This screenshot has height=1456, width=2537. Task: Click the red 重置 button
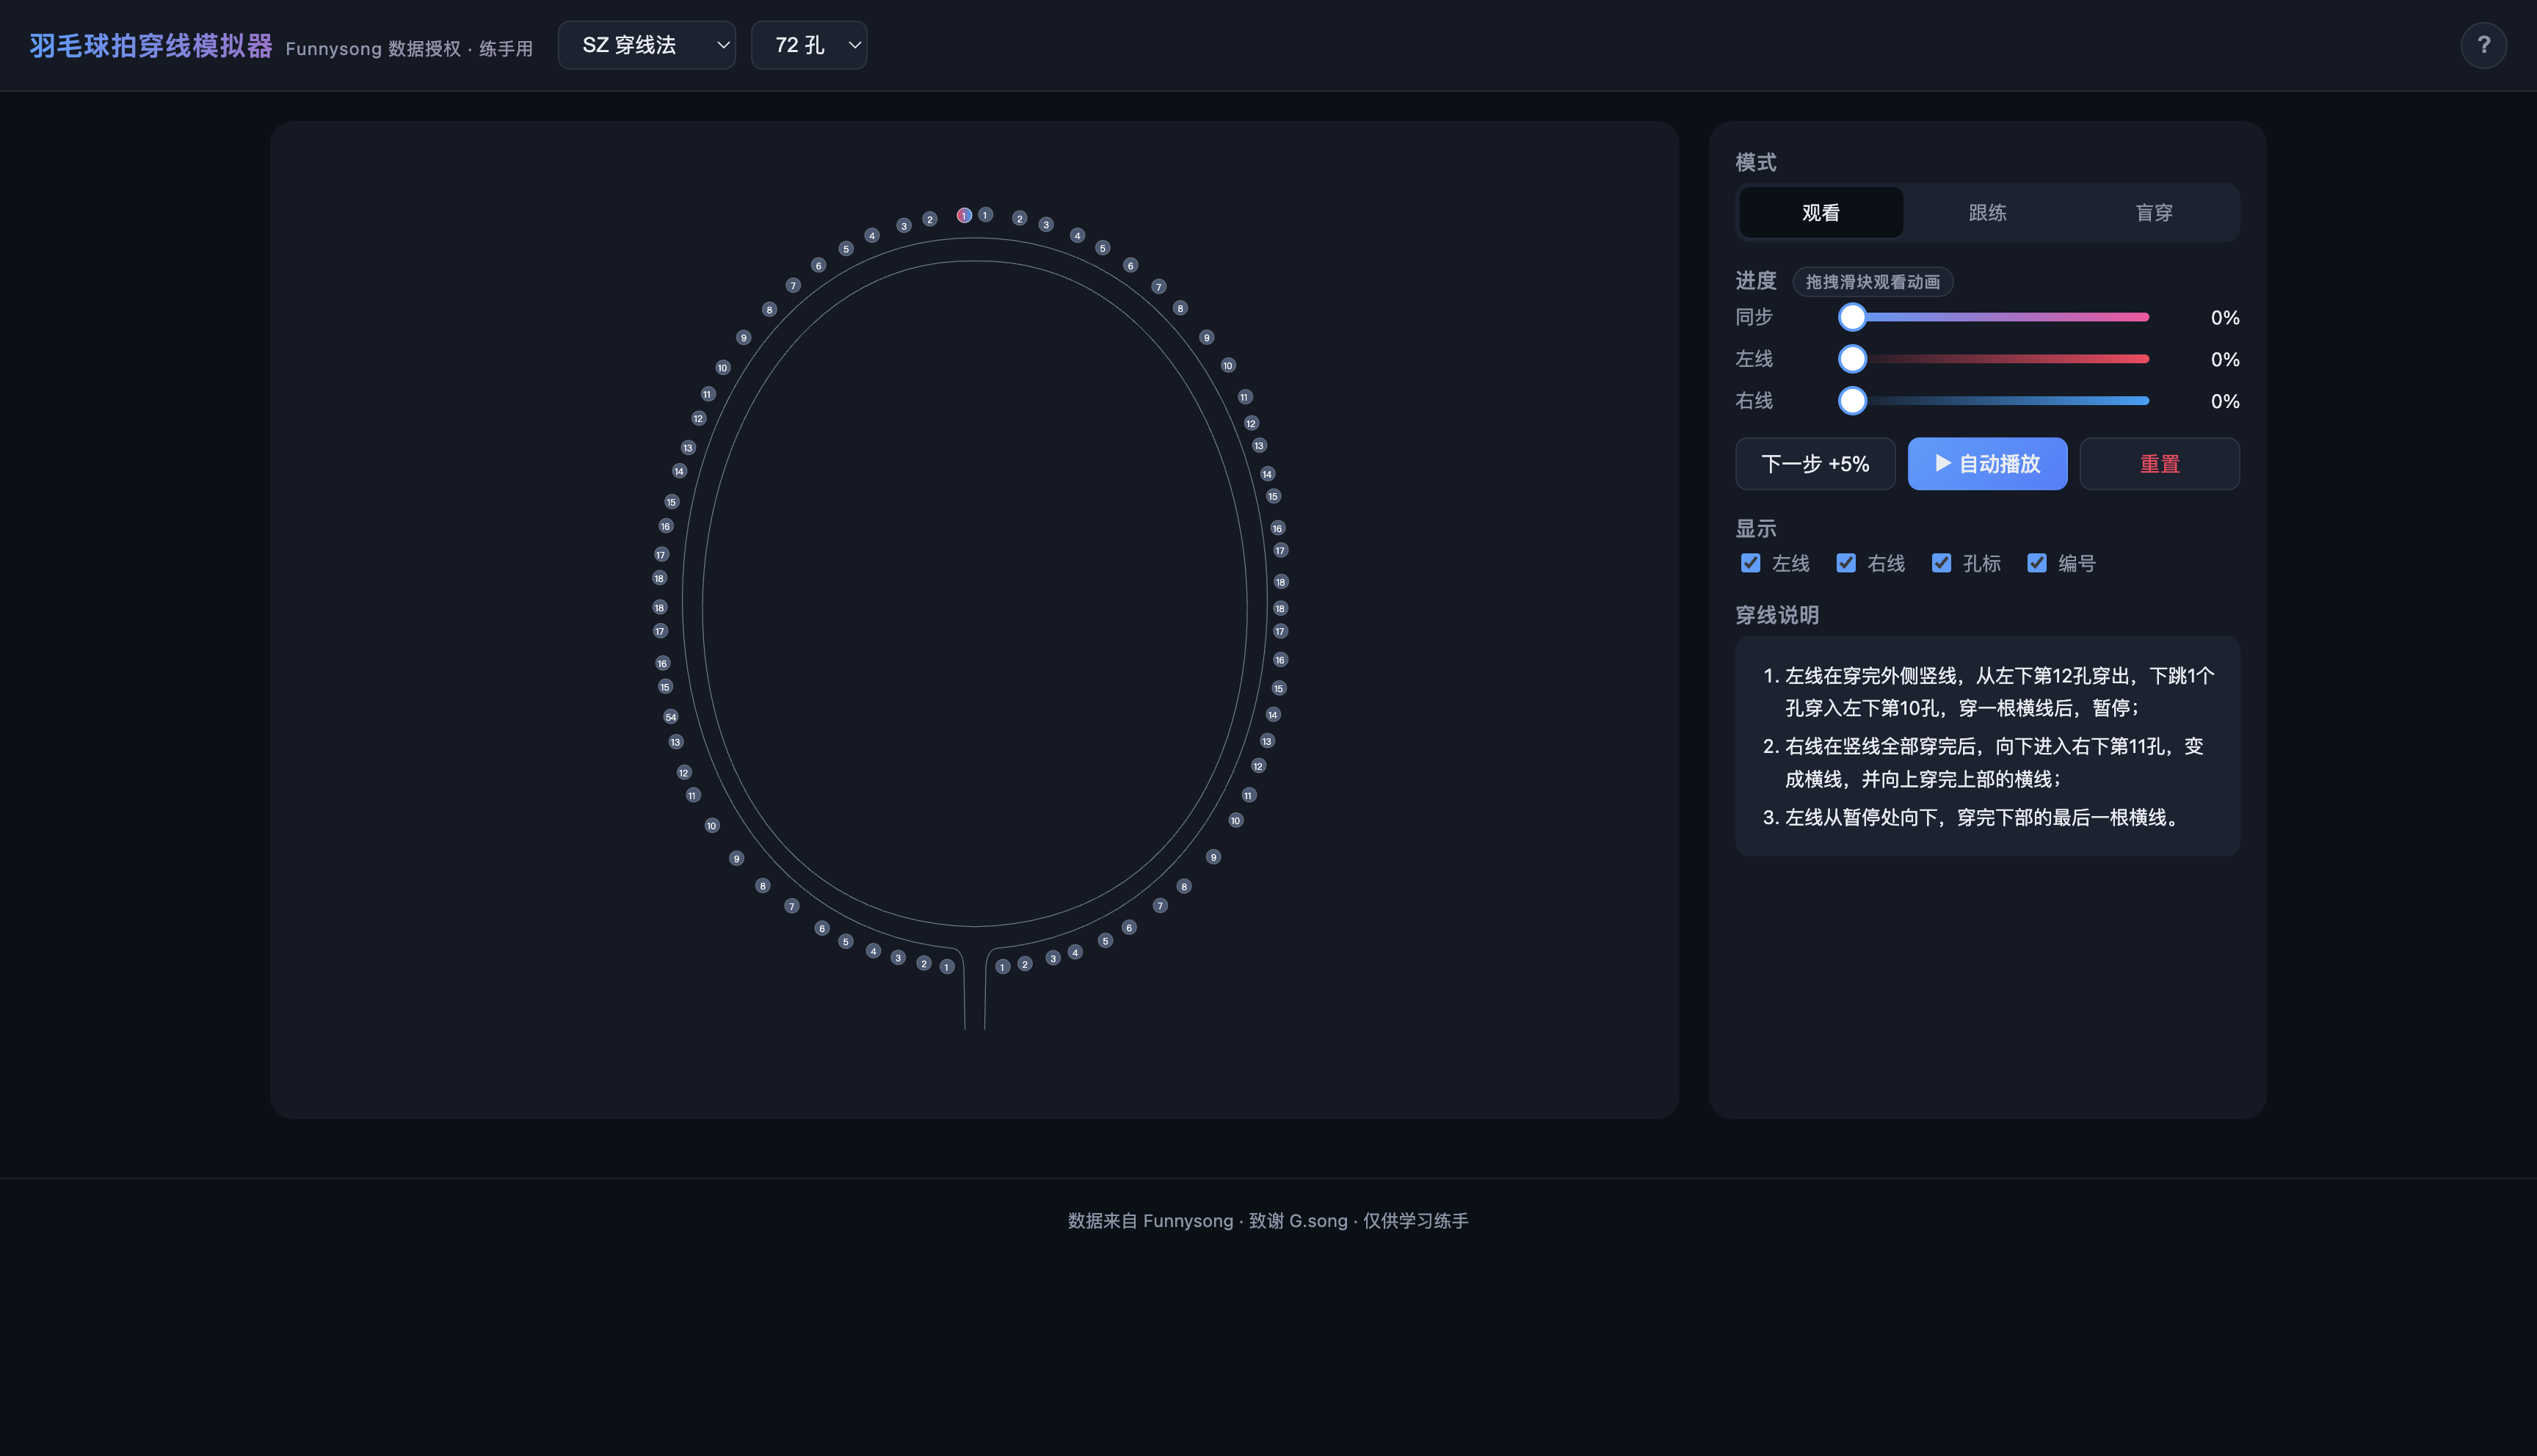[x=2159, y=464]
